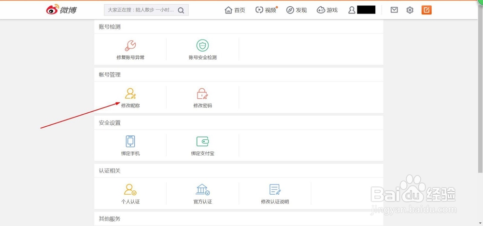483x226 pixels.
Task: Click the 安全设置 section heading
Action: 110,123
